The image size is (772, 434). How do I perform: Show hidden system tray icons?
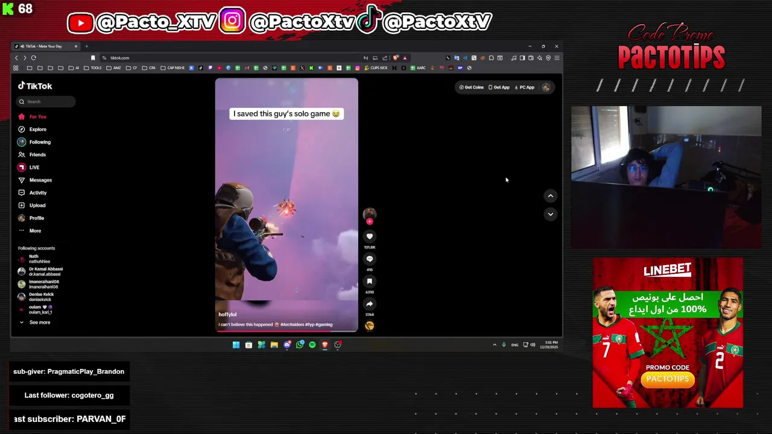click(495, 345)
